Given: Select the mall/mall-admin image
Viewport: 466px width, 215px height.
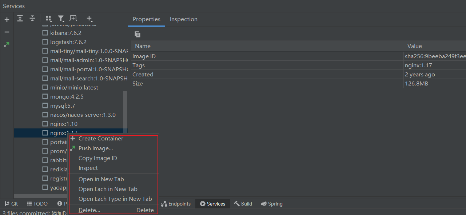Looking at the screenshot, I should [x=89, y=60].
